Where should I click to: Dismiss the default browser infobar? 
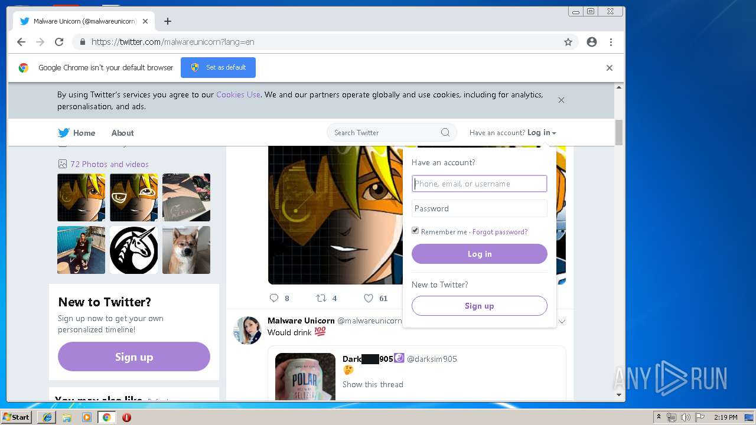pos(610,68)
